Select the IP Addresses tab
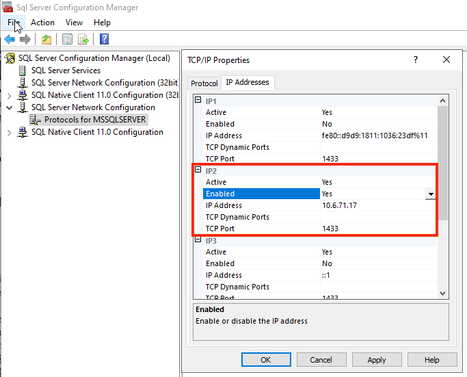The image size is (467, 377). pos(248,82)
